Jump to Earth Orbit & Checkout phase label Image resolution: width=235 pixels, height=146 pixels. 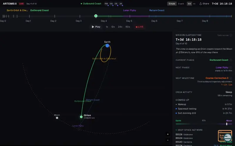(17, 10)
